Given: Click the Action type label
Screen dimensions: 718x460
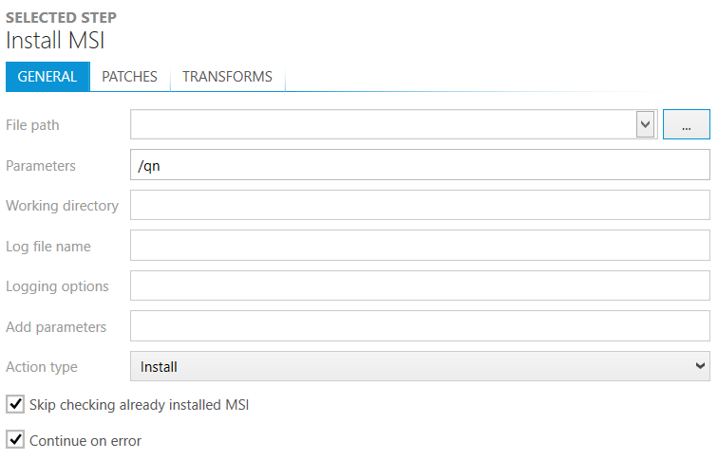Looking at the screenshot, I should (x=42, y=367).
